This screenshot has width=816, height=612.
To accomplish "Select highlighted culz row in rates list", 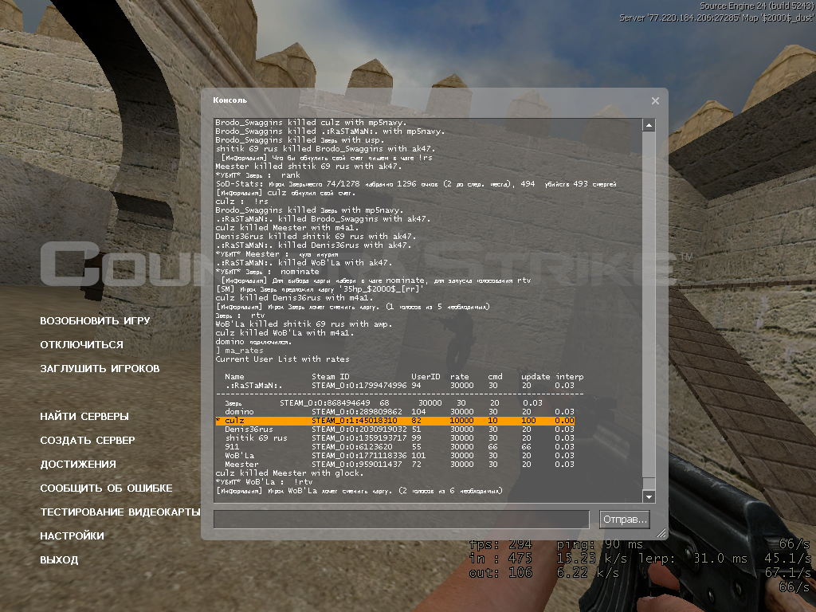I will point(395,421).
